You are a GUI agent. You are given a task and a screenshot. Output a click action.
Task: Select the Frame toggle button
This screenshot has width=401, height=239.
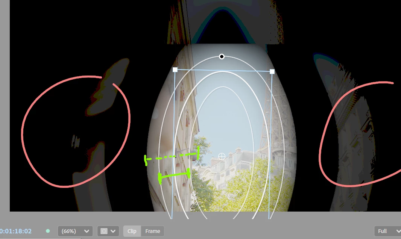(152, 231)
